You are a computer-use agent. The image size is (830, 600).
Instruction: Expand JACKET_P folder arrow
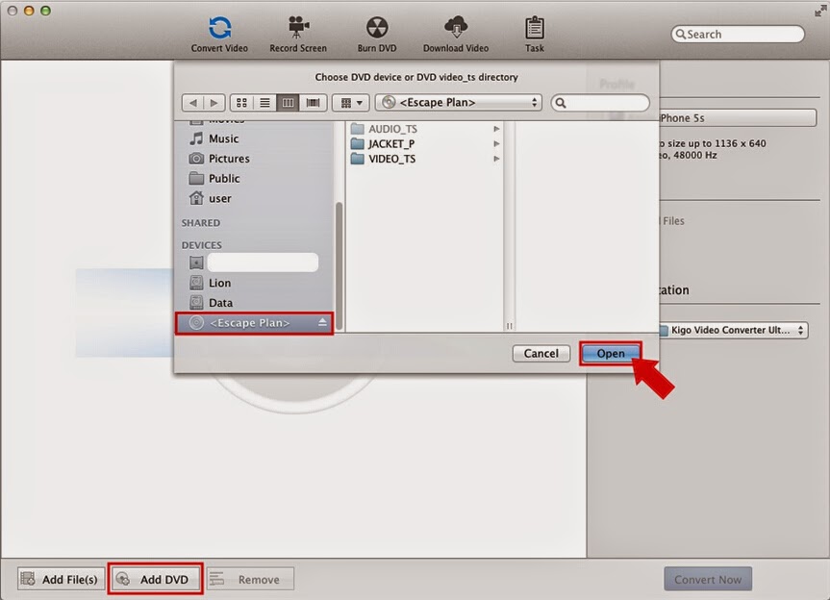(x=496, y=144)
